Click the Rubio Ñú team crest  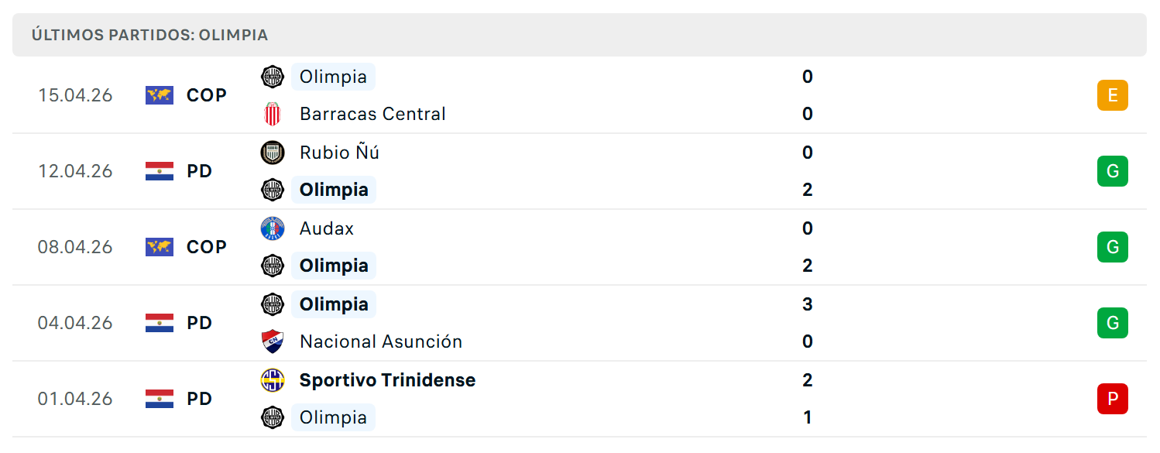(x=273, y=153)
